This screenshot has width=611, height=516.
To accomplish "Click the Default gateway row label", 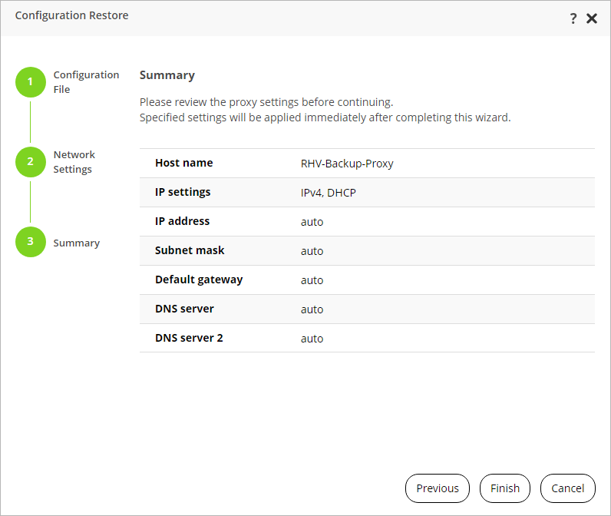I will [199, 279].
